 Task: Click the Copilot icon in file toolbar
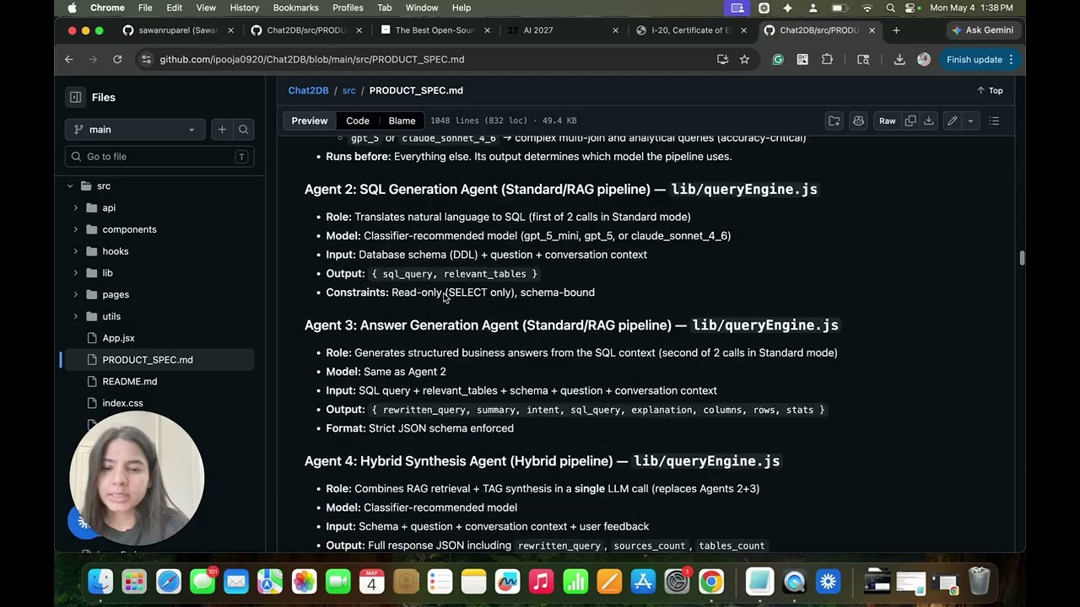click(859, 121)
